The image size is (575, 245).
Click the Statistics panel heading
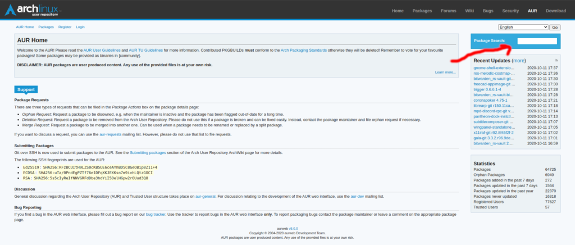coord(484,164)
